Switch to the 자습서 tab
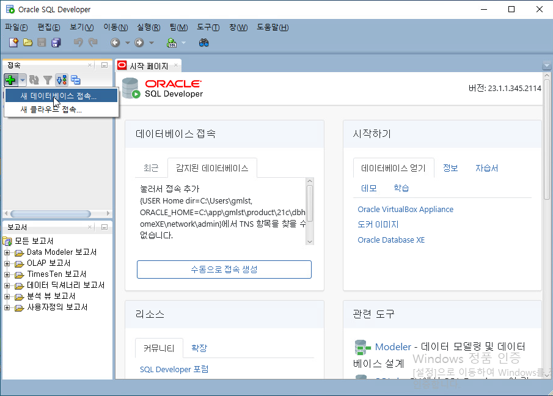This screenshot has height=396, width=553. click(x=486, y=168)
